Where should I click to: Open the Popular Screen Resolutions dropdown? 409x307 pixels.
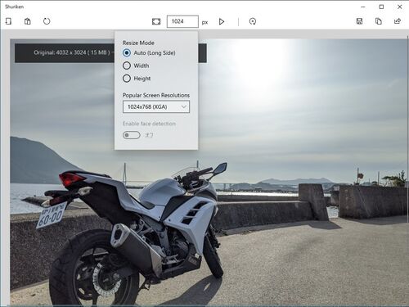click(x=156, y=106)
